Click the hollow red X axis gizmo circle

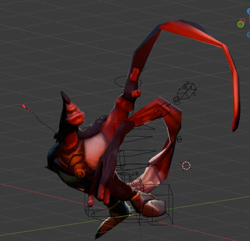(x=243, y=21)
